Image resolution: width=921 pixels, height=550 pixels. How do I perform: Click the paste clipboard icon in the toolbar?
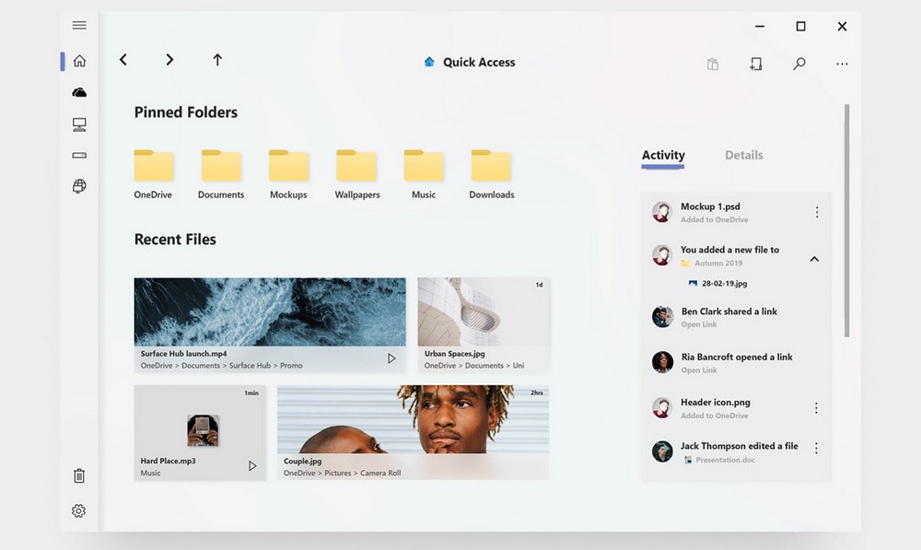pos(713,64)
